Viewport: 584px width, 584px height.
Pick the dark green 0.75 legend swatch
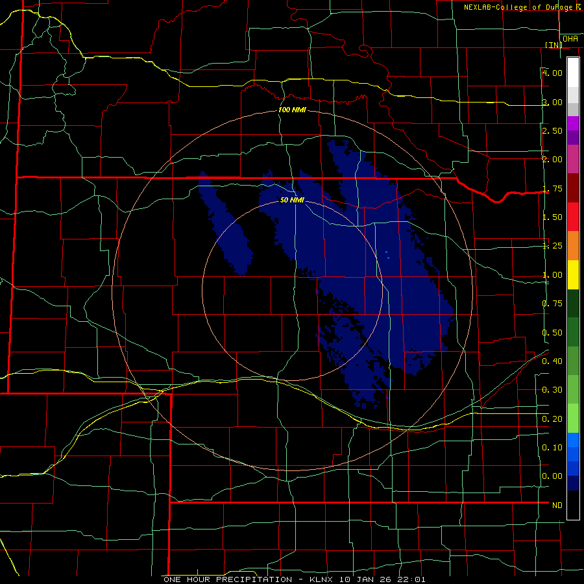pyautogui.click(x=573, y=304)
